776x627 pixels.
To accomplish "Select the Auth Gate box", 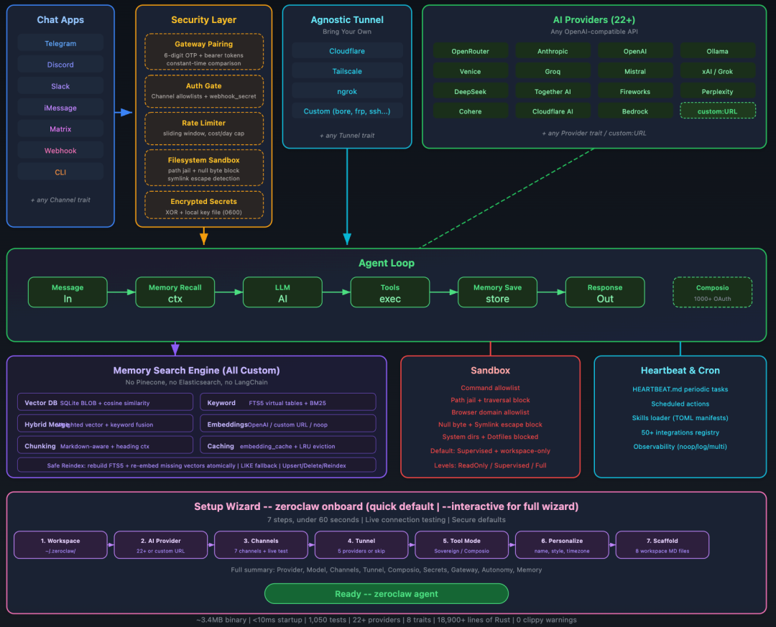I will pos(204,91).
